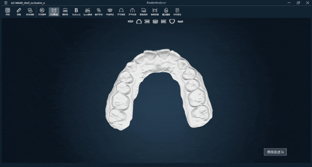Select the 牙弓宽度 arch width tool
Viewport: 312px width, 167px height.
pyautogui.click(x=121, y=12)
